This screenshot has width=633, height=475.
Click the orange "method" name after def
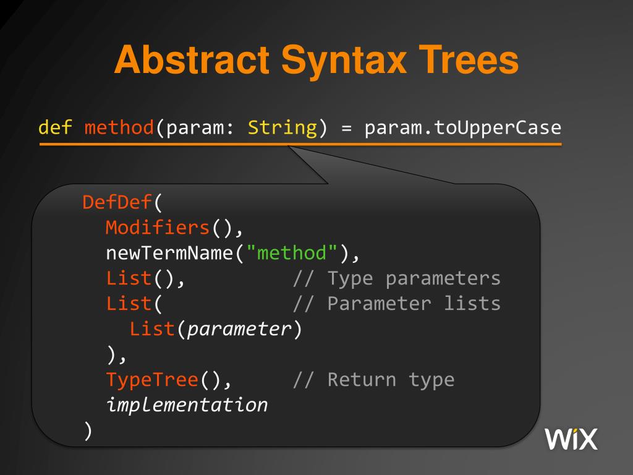click(x=119, y=127)
